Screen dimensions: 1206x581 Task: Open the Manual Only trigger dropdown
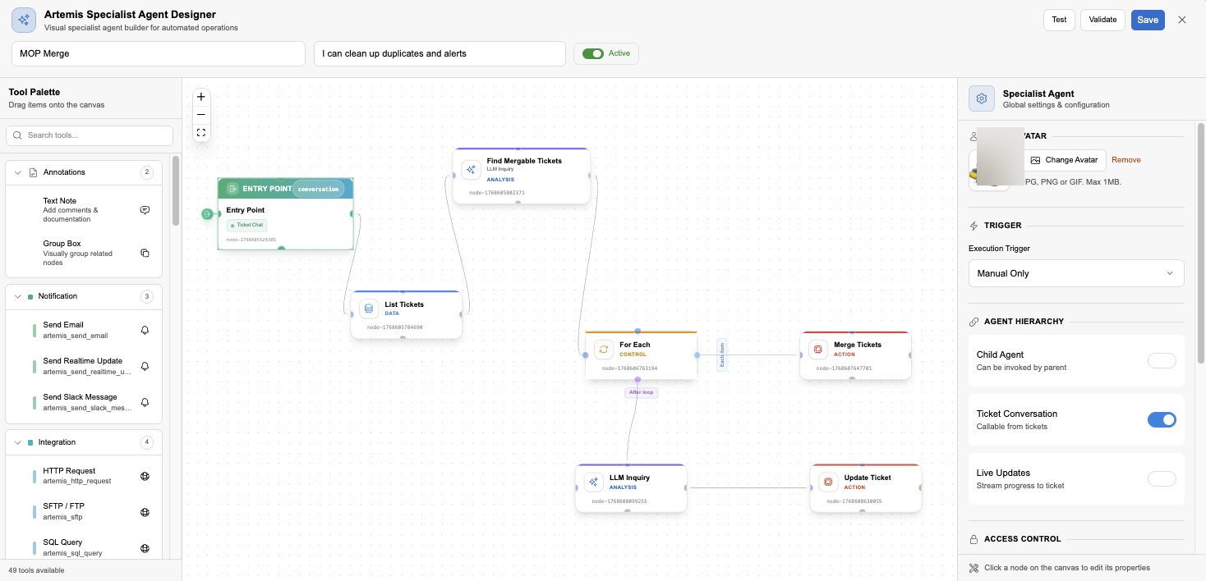click(x=1076, y=272)
